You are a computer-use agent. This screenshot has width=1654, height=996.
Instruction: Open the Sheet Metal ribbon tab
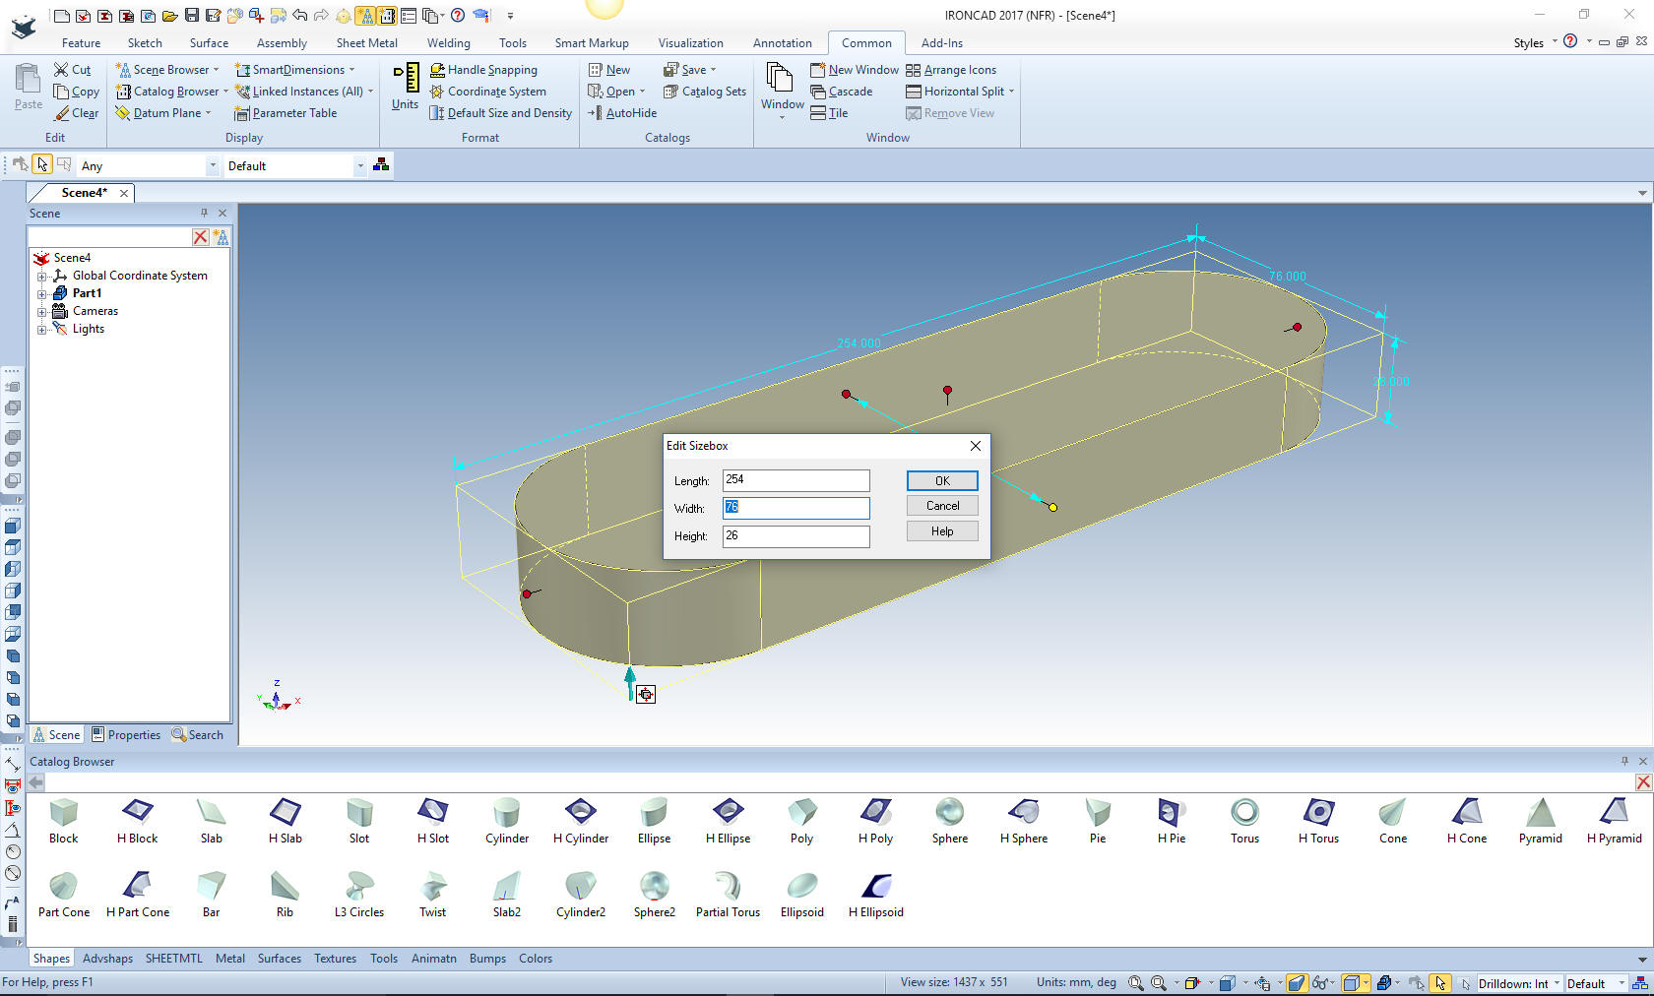366,43
